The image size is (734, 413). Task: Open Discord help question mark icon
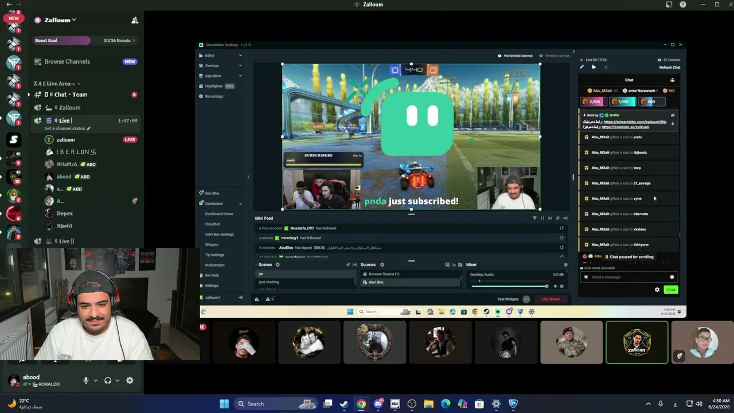(682, 5)
